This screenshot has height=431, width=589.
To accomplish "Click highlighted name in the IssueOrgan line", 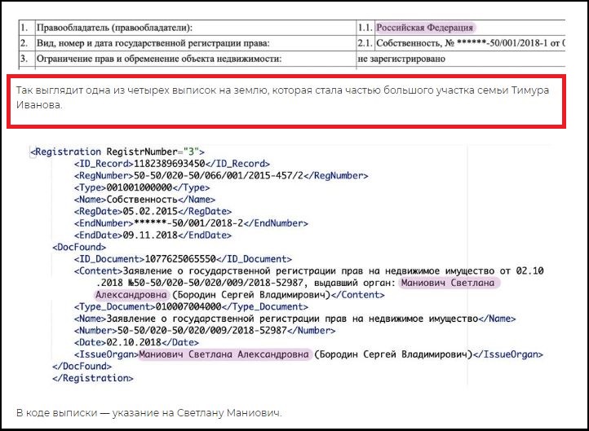I will point(224,355).
